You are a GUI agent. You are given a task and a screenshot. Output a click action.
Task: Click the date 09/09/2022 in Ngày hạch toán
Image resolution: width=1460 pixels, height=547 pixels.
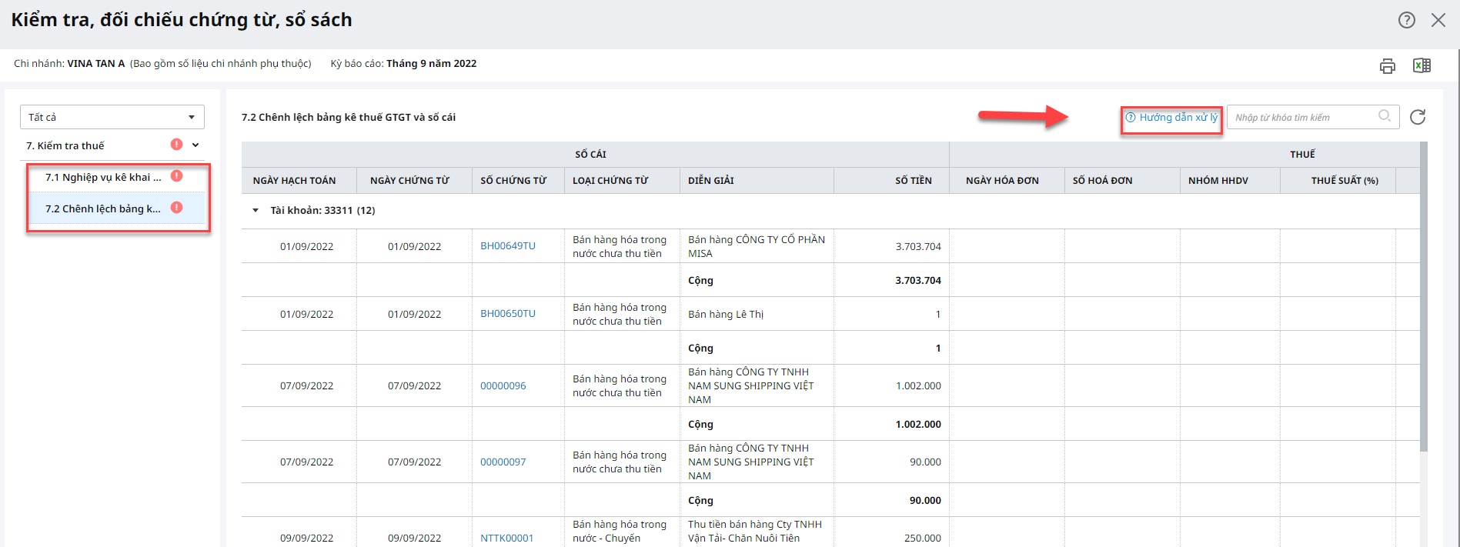click(307, 539)
